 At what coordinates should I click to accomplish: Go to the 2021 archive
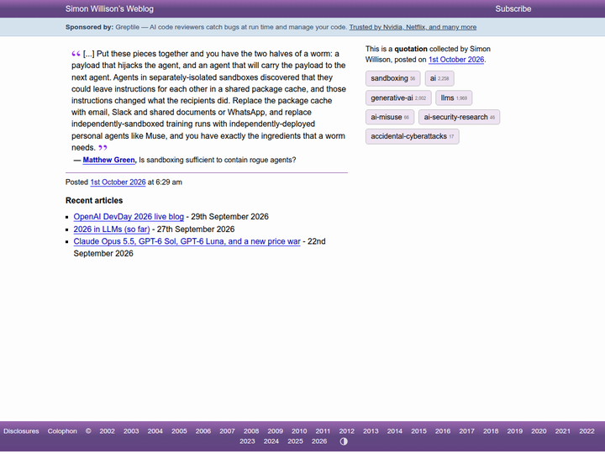562,431
